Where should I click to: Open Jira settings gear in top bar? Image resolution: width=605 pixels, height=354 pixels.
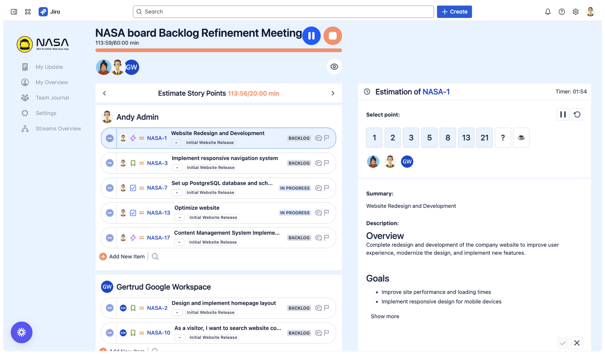point(575,12)
